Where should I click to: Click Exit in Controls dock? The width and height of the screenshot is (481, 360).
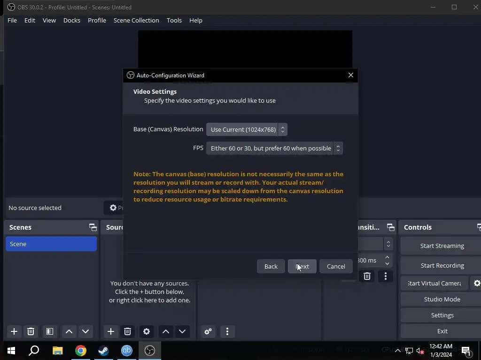click(442, 331)
